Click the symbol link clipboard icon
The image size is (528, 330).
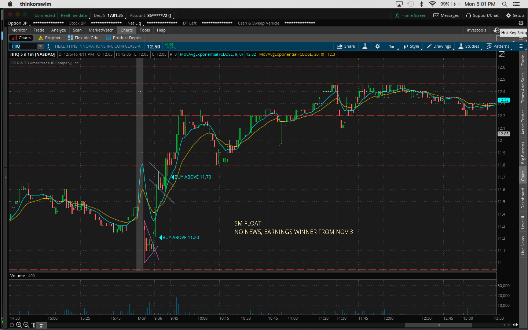(48, 46)
